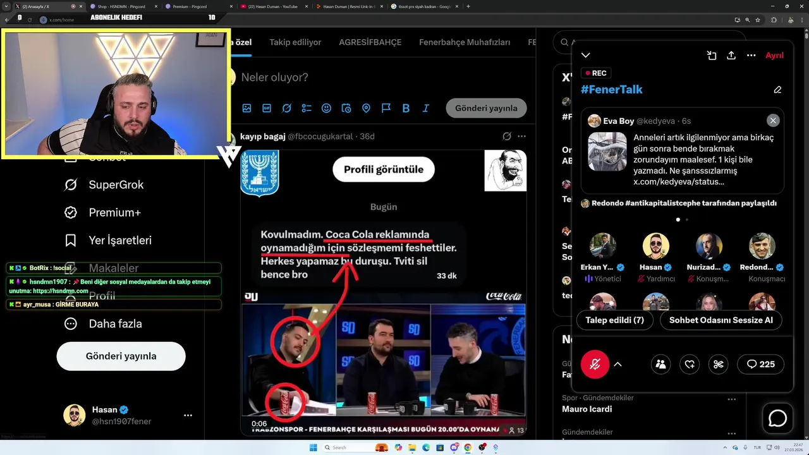Click Grok icon on kayıp bagaj post
Viewport: 809px width, 455px height.
point(507,136)
